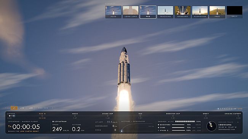Screen dimensions: 248x139
Task: Click the Downrange 0 km readout
Action: coord(106,126)
